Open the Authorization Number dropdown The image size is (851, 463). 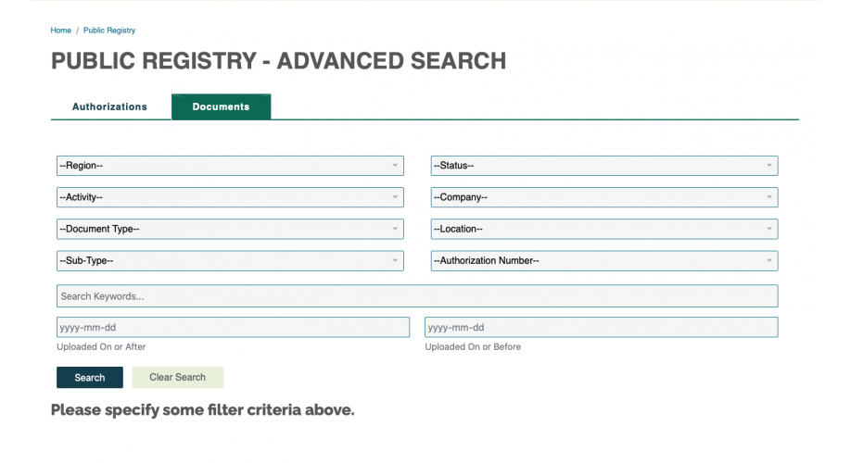coord(604,261)
